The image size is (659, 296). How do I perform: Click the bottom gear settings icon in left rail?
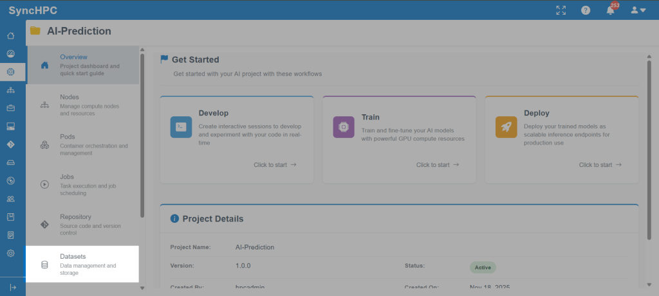tap(10, 254)
